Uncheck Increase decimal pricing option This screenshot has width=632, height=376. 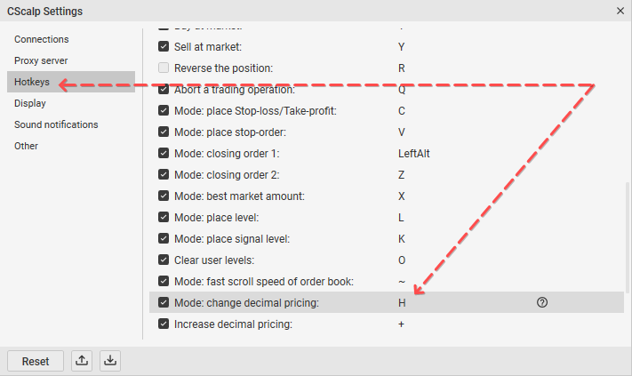click(x=164, y=324)
